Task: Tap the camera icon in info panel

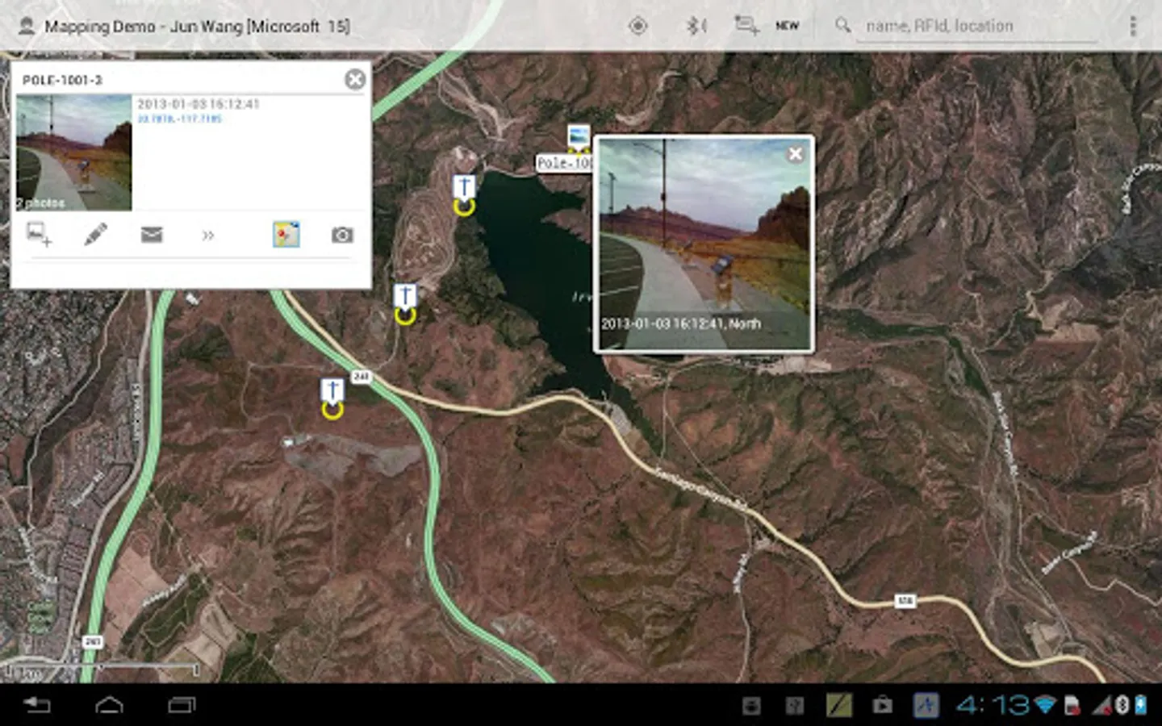Action: [342, 235]
